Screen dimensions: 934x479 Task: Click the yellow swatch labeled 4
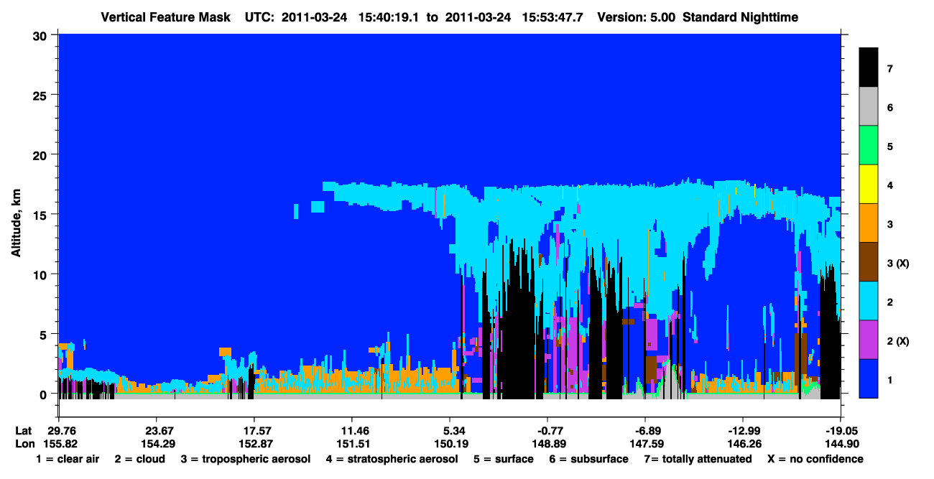pyautogui.click(x=869, y=184)
